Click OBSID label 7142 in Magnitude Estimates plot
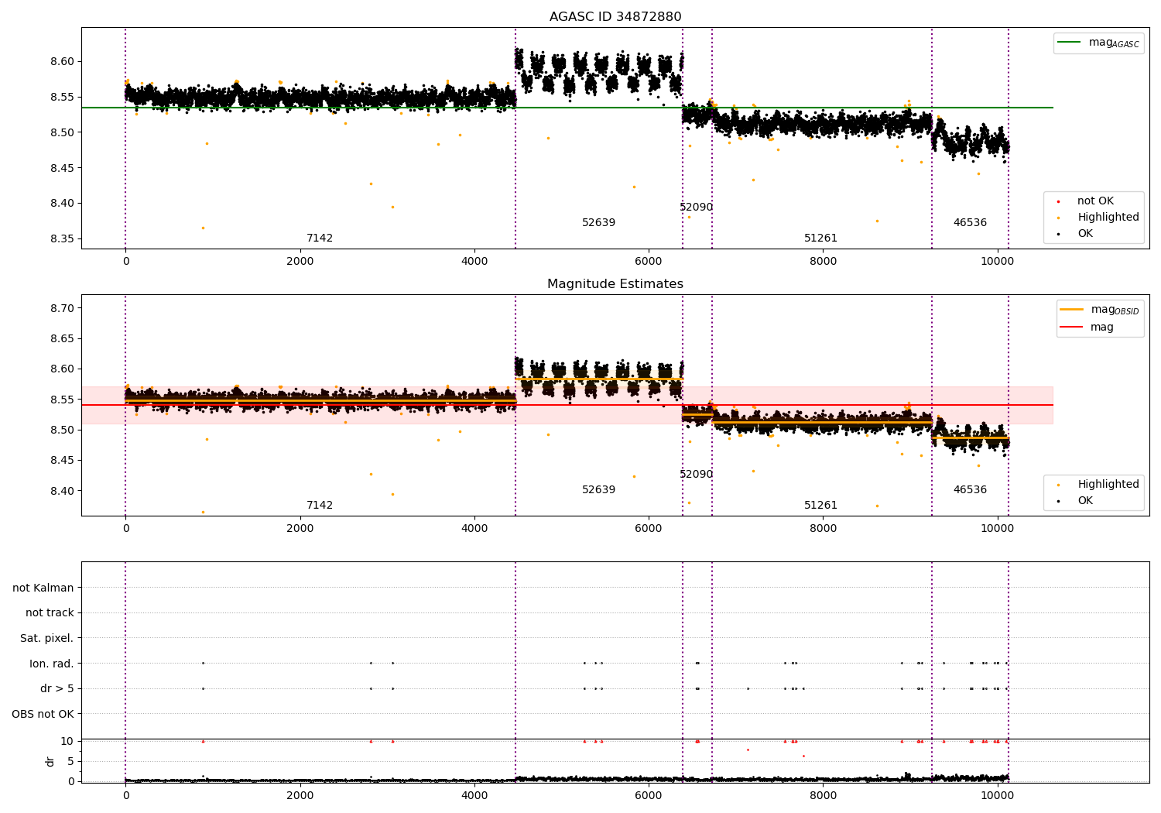The image size is (1161, 813). (x=320, y=506)
